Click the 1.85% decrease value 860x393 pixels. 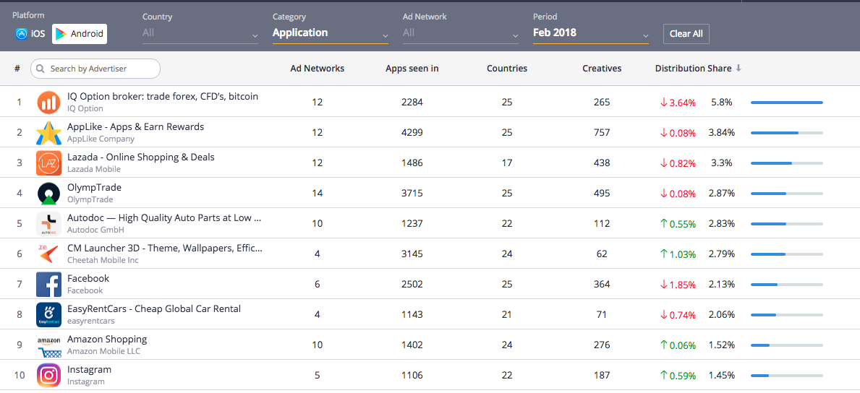pyautogui.click(x=678, y=285)
